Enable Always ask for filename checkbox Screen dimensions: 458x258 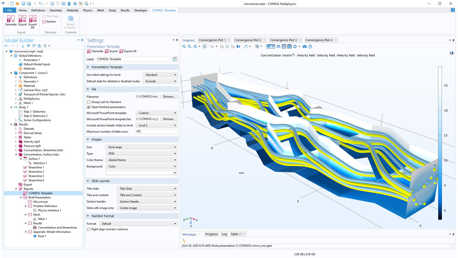(89, 102)
